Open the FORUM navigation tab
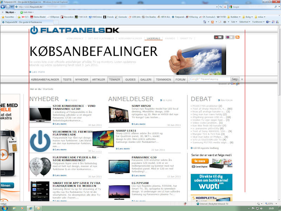Viewport: 281px width, 211px height. [x=180, y=80]
